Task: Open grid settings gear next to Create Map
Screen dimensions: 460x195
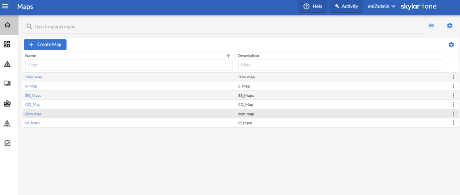Action: 451,45
